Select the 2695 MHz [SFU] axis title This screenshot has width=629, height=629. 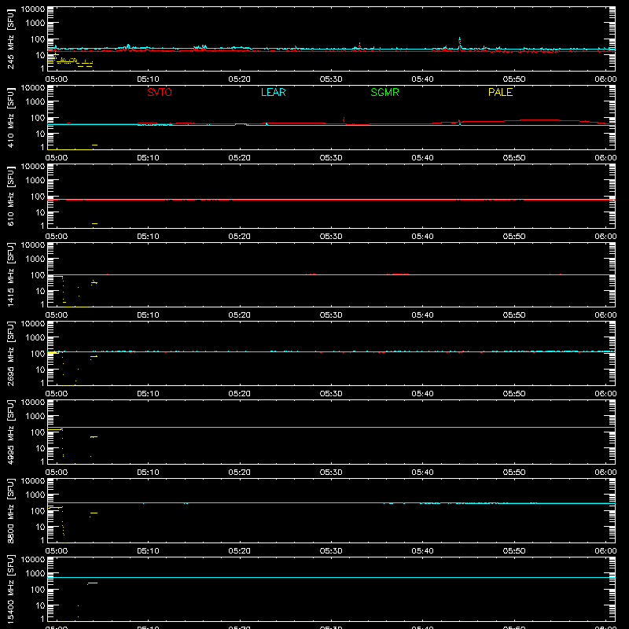pyautogui.click(x=11, y=353)
